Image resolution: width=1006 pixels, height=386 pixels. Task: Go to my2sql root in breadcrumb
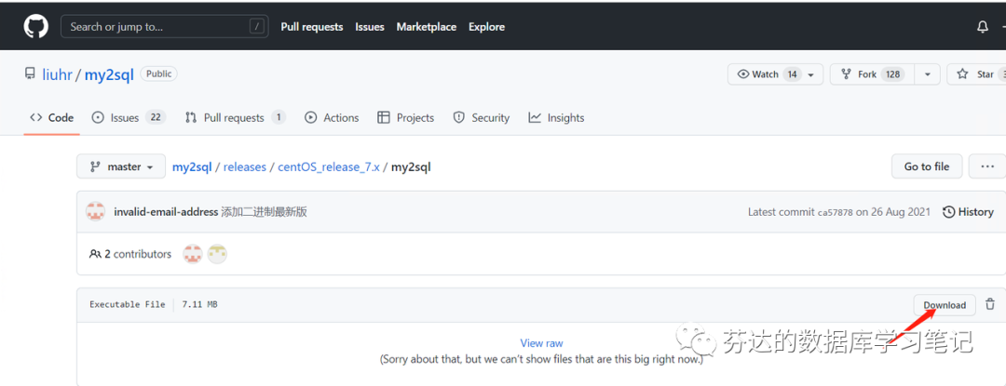pos(192,167)
